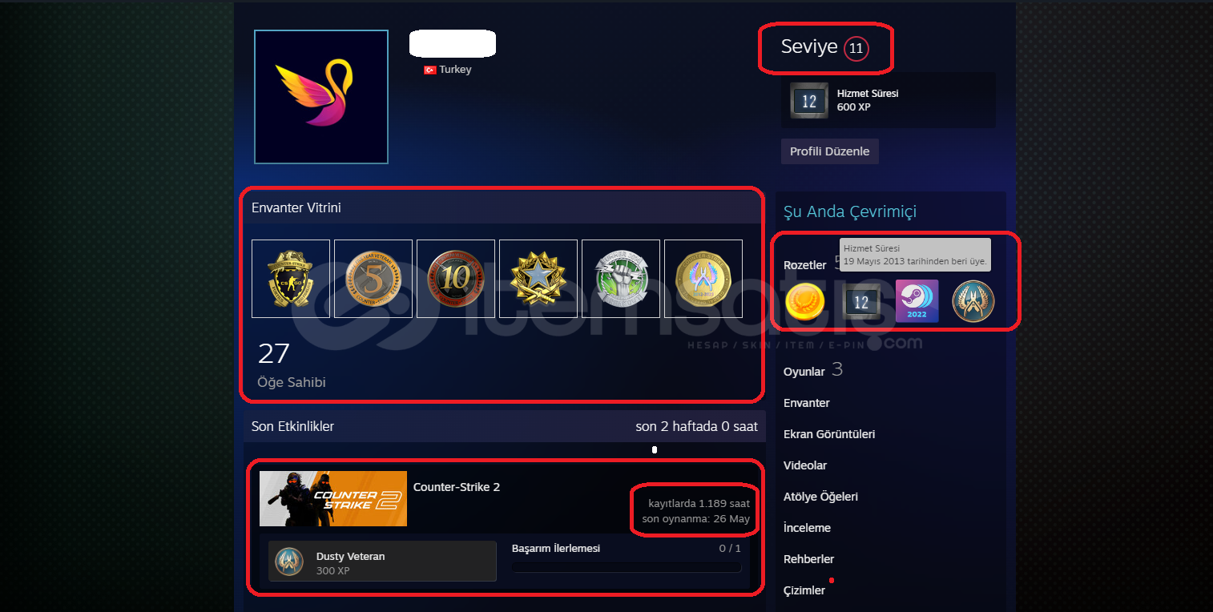Open the Envanter link in sidebar

click(x=807, y=403)
